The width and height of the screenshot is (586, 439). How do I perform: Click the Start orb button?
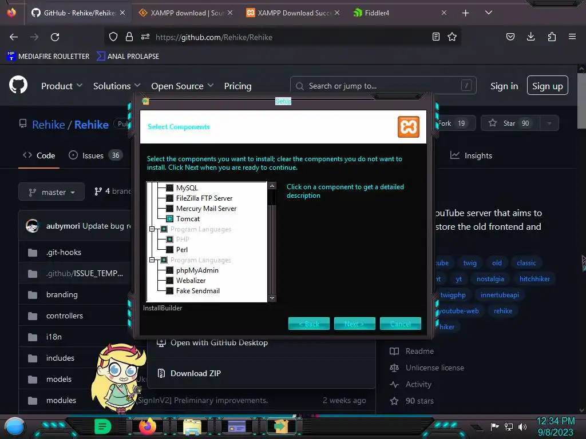15,426
